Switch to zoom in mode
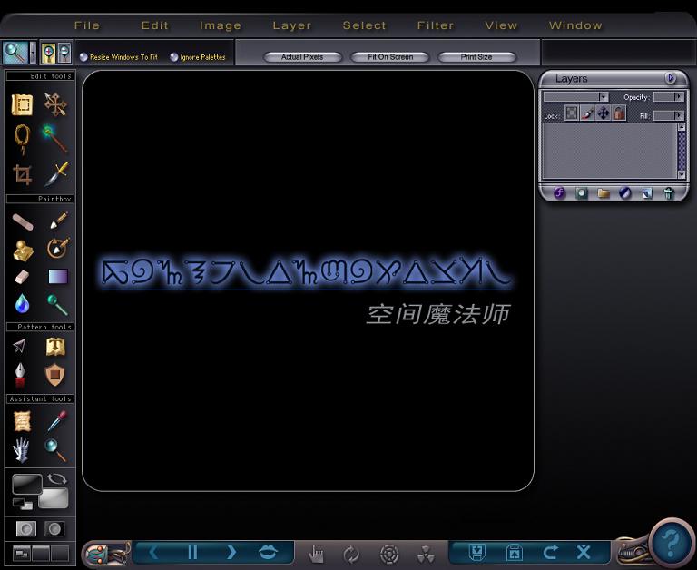Viewport: 697px width, 570px height. point(48,53)
